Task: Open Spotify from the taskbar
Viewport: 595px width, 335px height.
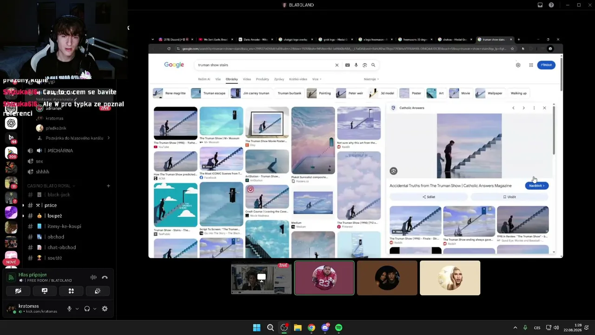Action: [x=339, y=328]
